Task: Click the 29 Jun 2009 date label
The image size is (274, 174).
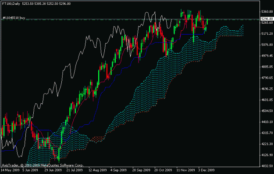Action: 53,170
